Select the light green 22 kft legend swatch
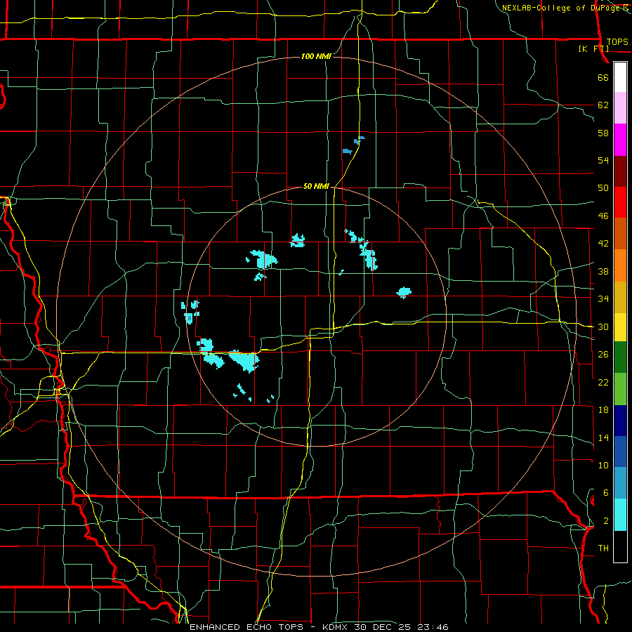This screenshot has height=632, width=632. [620, 389]
